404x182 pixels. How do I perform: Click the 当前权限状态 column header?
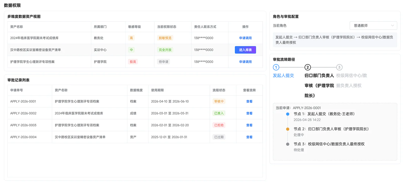point(167,27)
